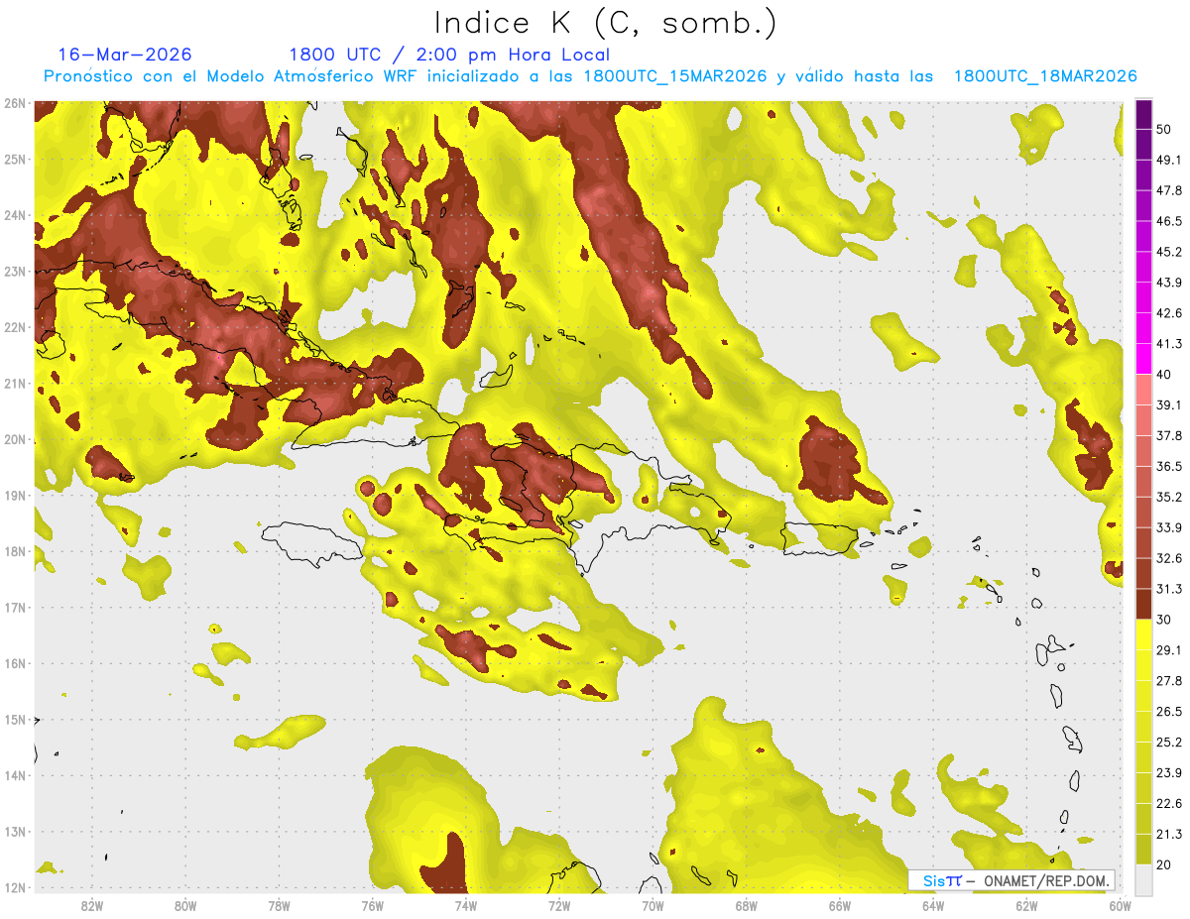Click colorbar value 30
Viewport: 1190px width, 919px height.
point(1163,620)
